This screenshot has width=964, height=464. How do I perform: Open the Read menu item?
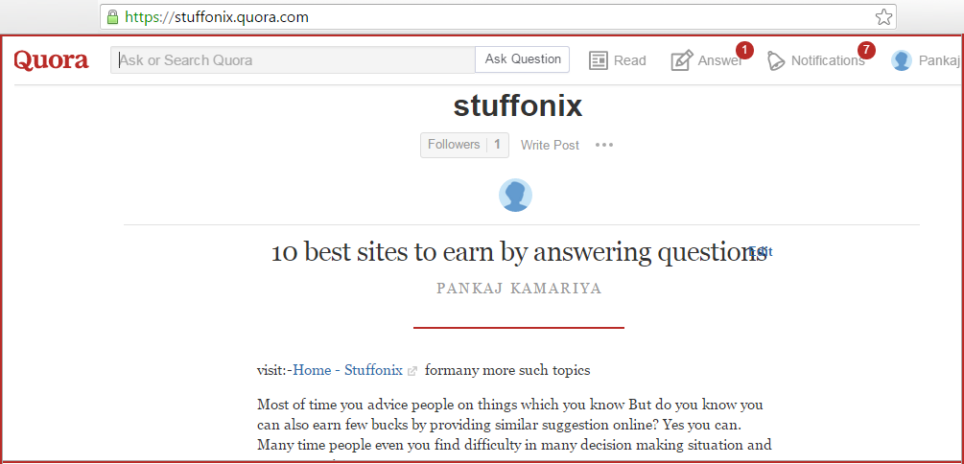pos(618,60)
